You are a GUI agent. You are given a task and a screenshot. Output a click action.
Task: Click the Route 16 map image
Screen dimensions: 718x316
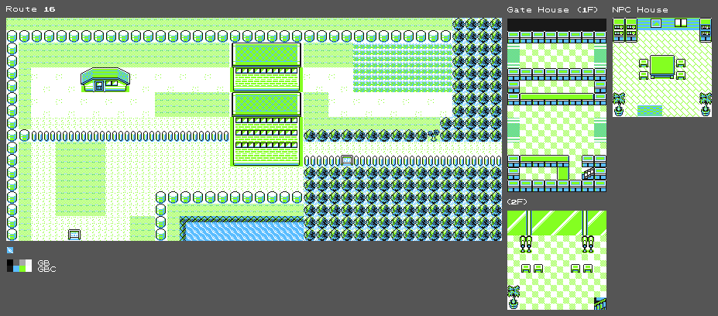click(254, 129)
